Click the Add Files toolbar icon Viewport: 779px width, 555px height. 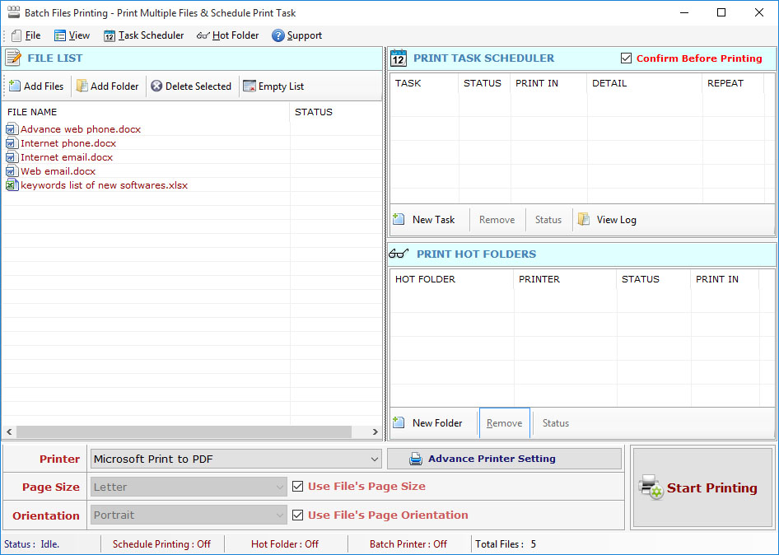(15, 86)
